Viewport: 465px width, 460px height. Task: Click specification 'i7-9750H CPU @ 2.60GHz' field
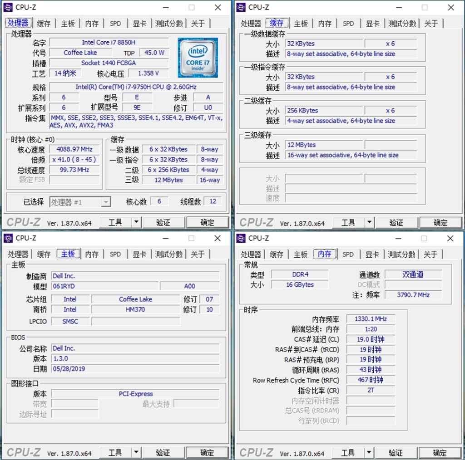pyautogui.click(x=136, y=87)
